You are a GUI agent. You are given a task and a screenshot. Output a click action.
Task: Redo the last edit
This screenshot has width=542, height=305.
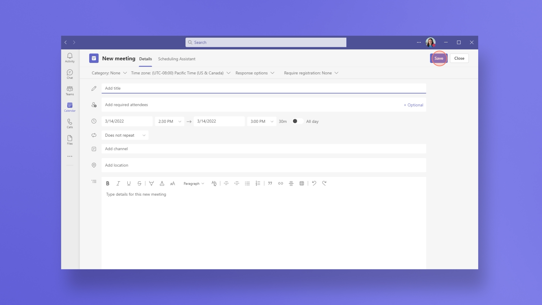pos(324,183)
